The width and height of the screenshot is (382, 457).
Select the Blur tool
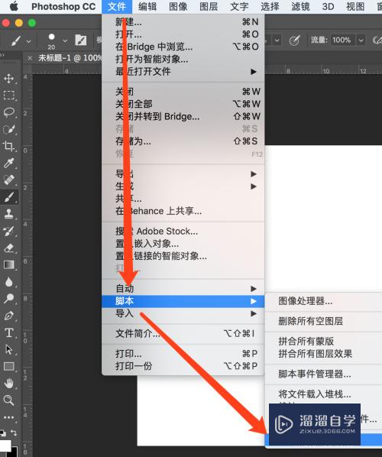[x=8, y=282]
